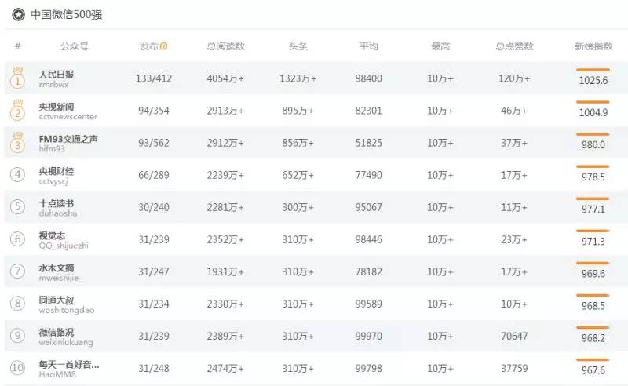Click the index bar above 1025.6
This screenshot has width=628, height=386.
[593, 70]
